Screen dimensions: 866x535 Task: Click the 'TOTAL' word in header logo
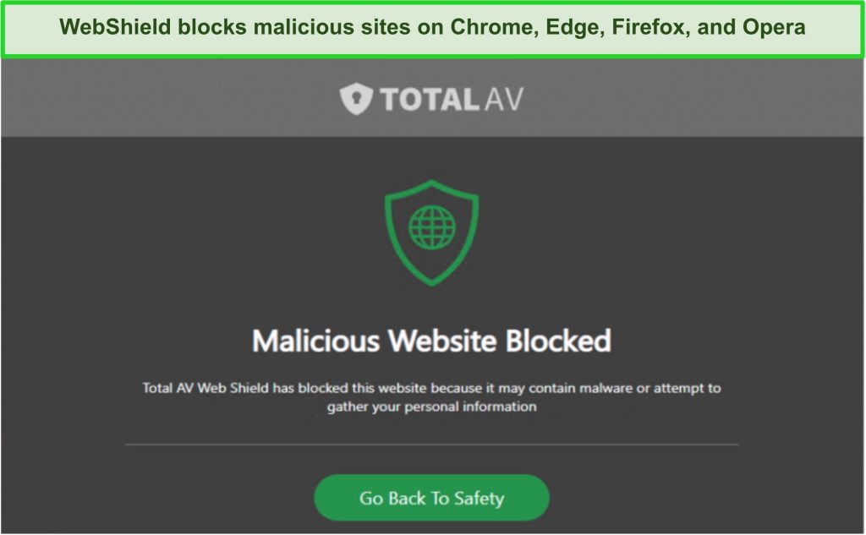[430, 100]
